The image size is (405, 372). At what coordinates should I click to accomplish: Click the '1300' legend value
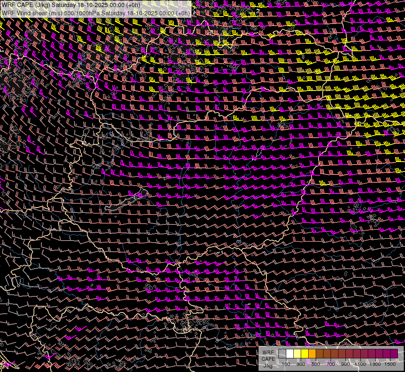tap(375, 364)
